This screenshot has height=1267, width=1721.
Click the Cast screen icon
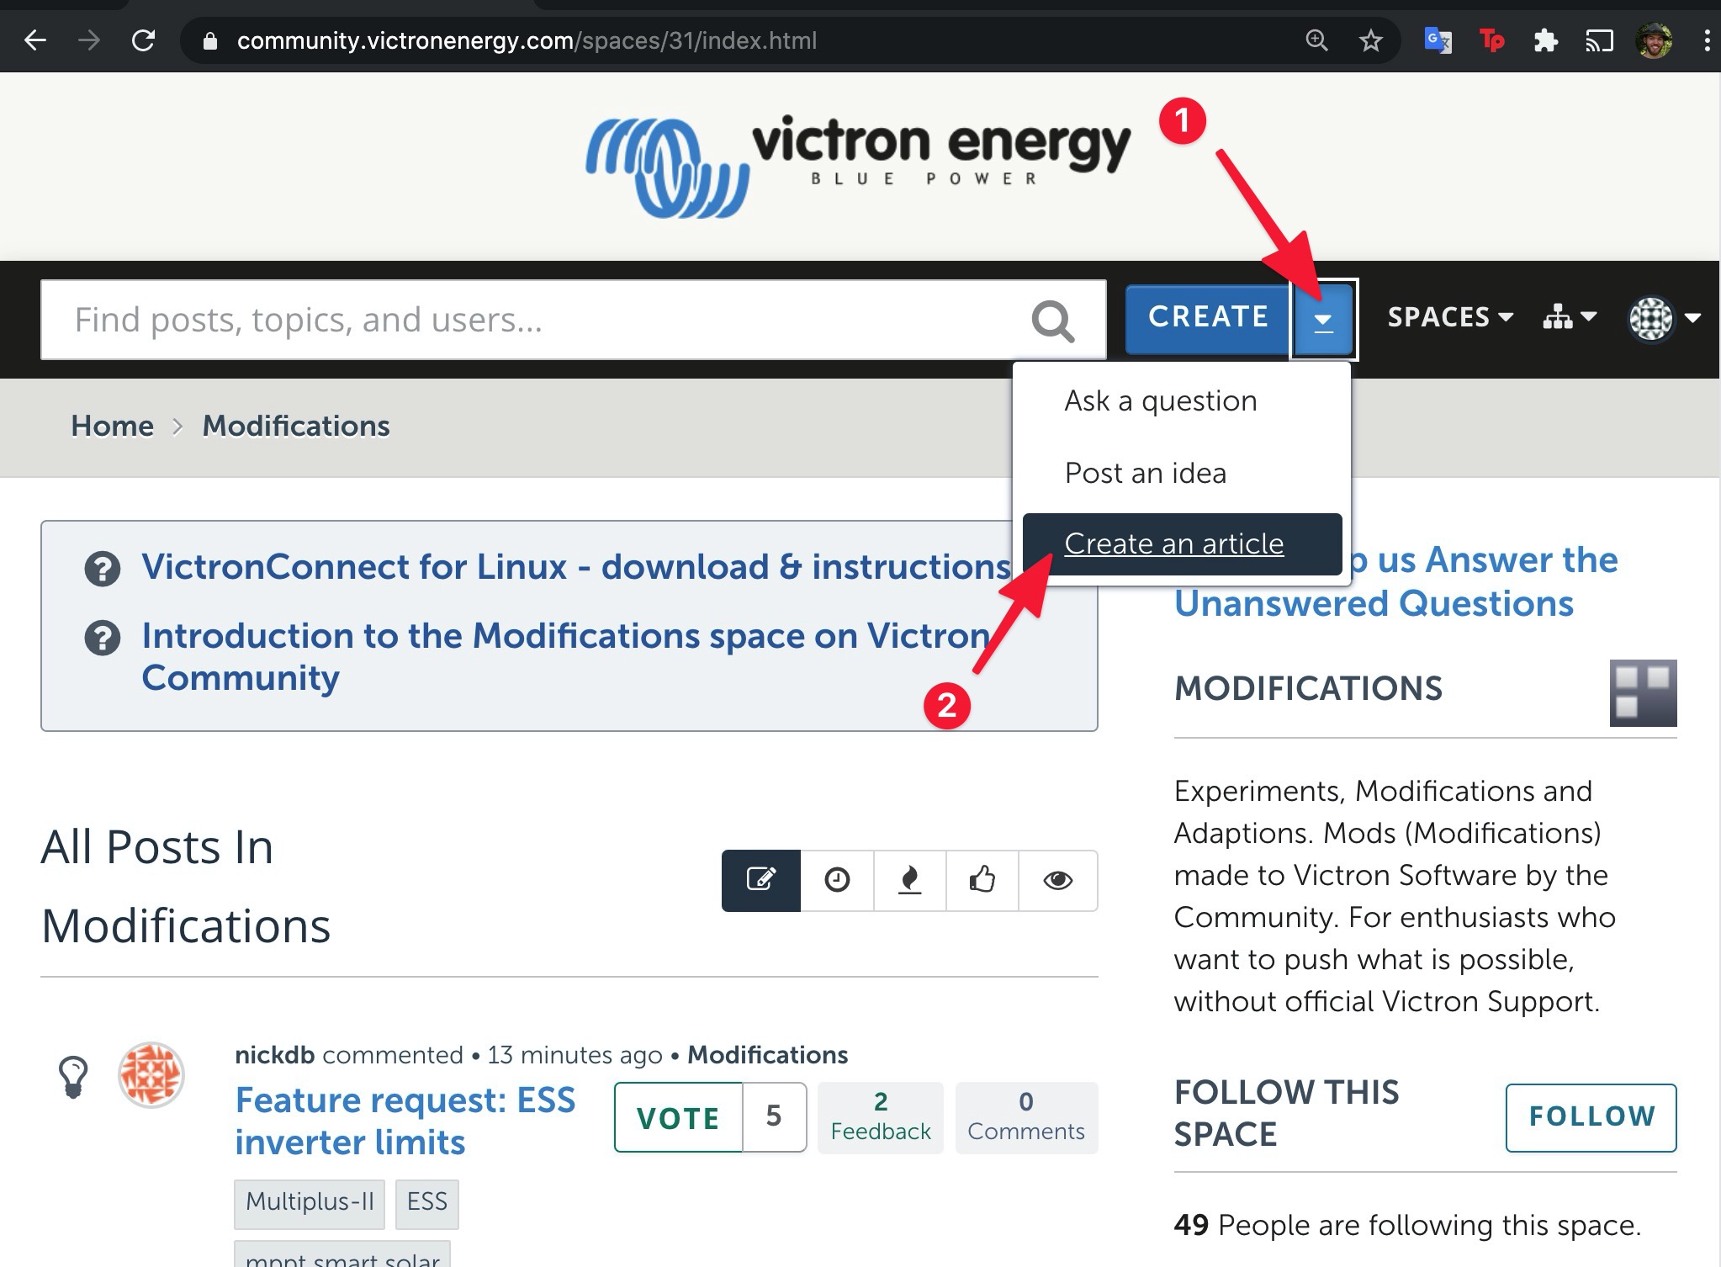pos(1599,40)
